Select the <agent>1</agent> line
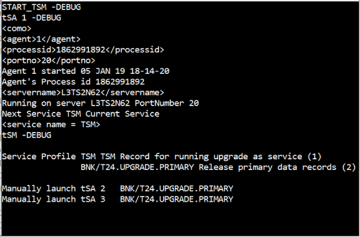The width and height of the screenshot is (360, 237). 41,39
